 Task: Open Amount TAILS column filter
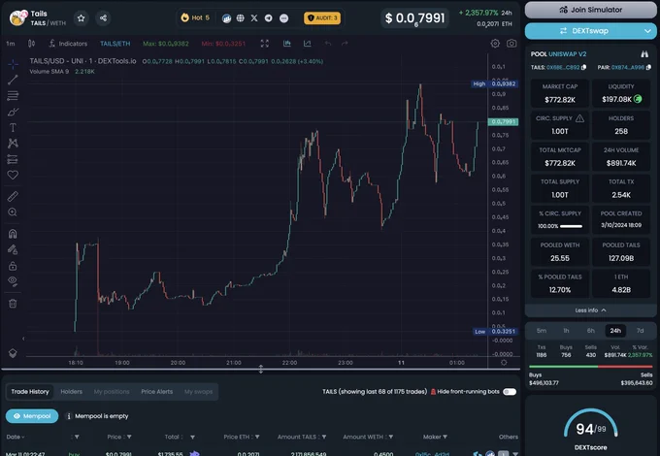pyautogui.click(x=323, y=437)
